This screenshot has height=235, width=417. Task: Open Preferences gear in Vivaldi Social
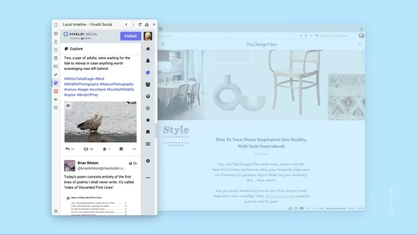[x=148, y=161]
